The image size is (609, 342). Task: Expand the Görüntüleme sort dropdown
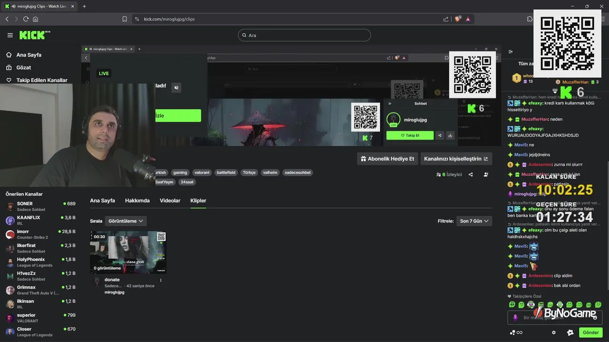(126, 221)
